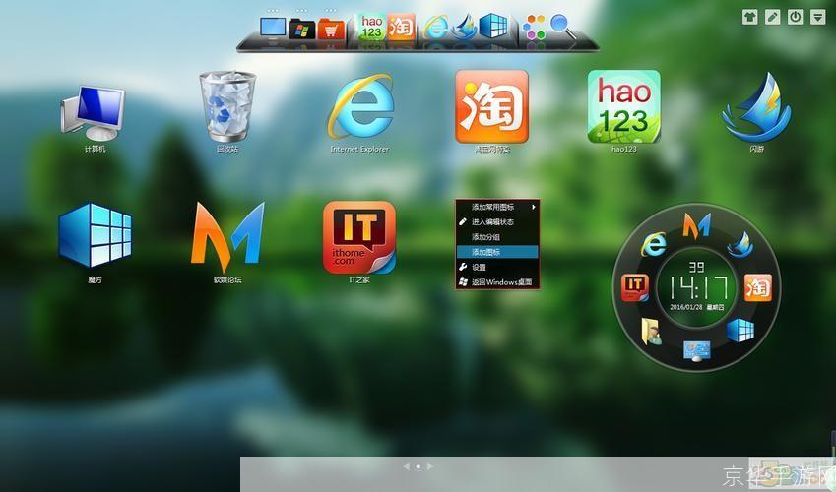This screenshot has height=492, width=836.
Task: Click the user folder icon in circular widget
Action: pyautogui.click(x=651, y=331)
